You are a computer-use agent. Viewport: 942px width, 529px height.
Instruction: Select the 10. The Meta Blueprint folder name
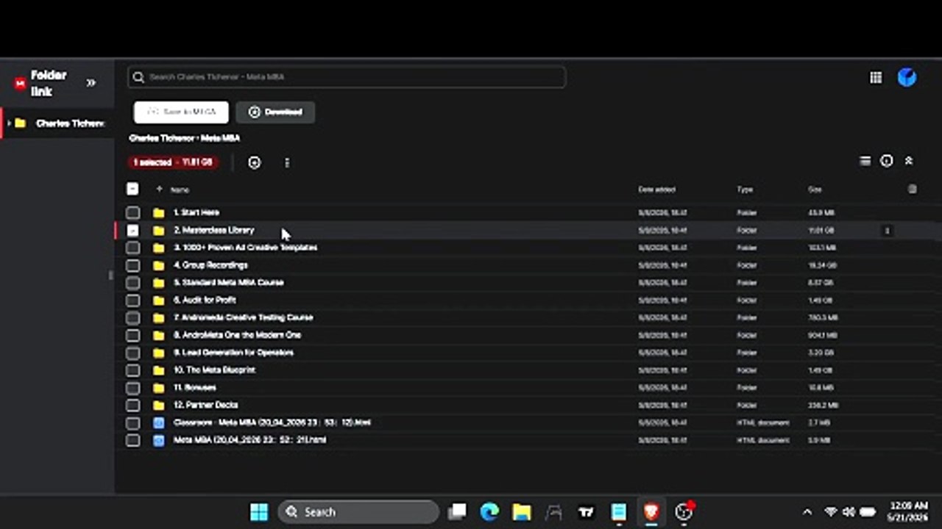pos(215,370)
